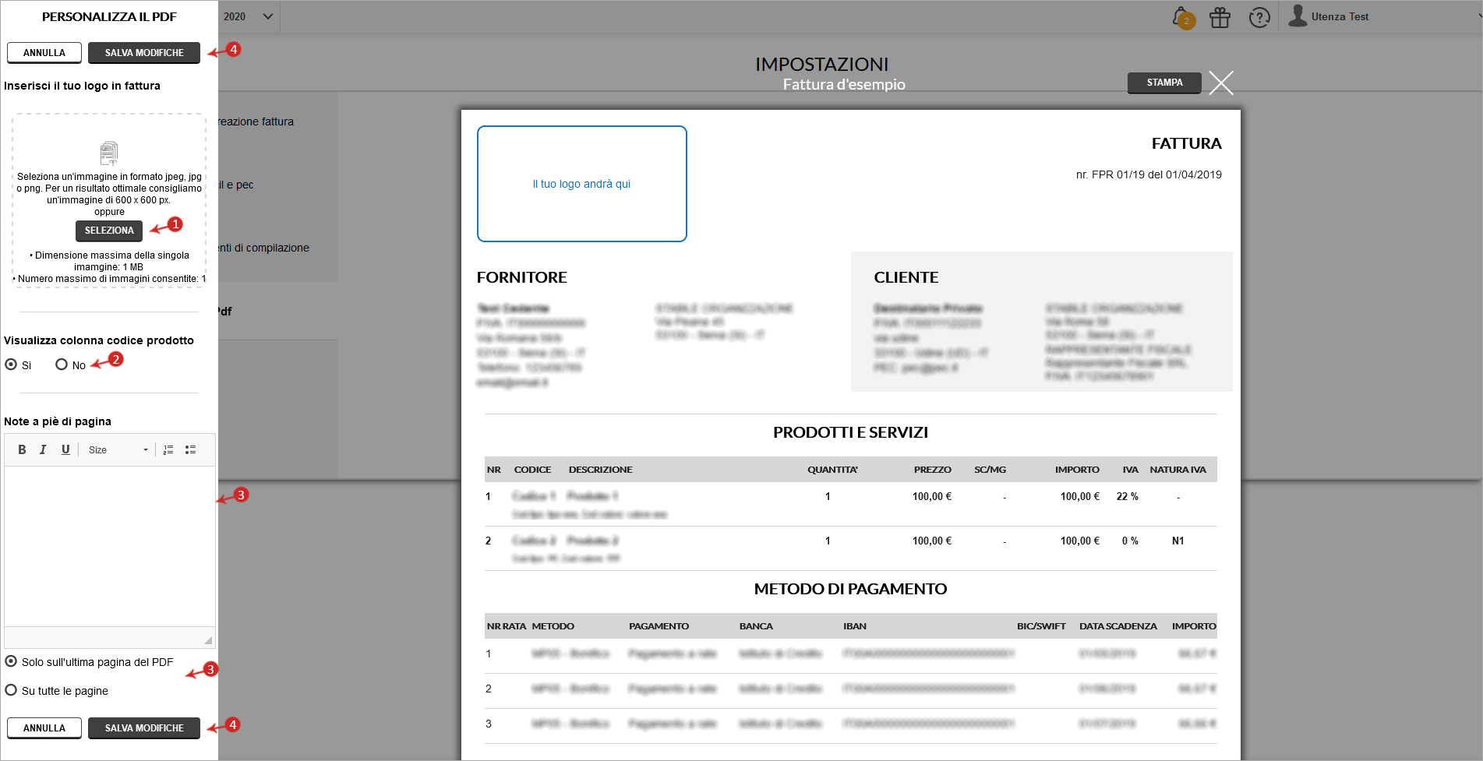Click the Utenza Test username
Screen dimensions: 1483x761
click(1340, 16)
